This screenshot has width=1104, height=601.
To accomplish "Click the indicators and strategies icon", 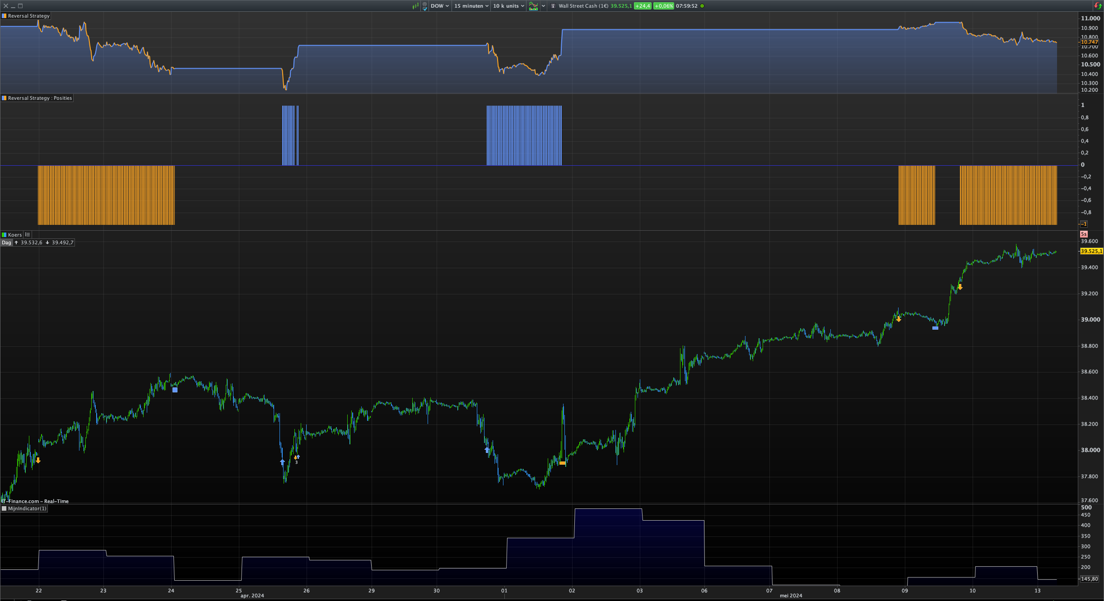I will pyautogui.click(x=533, y=6).
